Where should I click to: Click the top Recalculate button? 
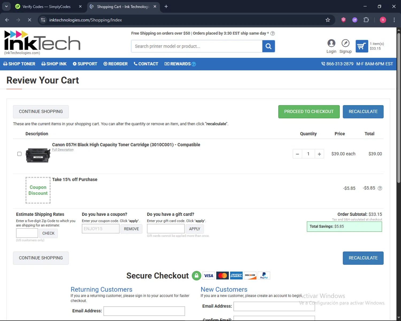coord(363,112)
